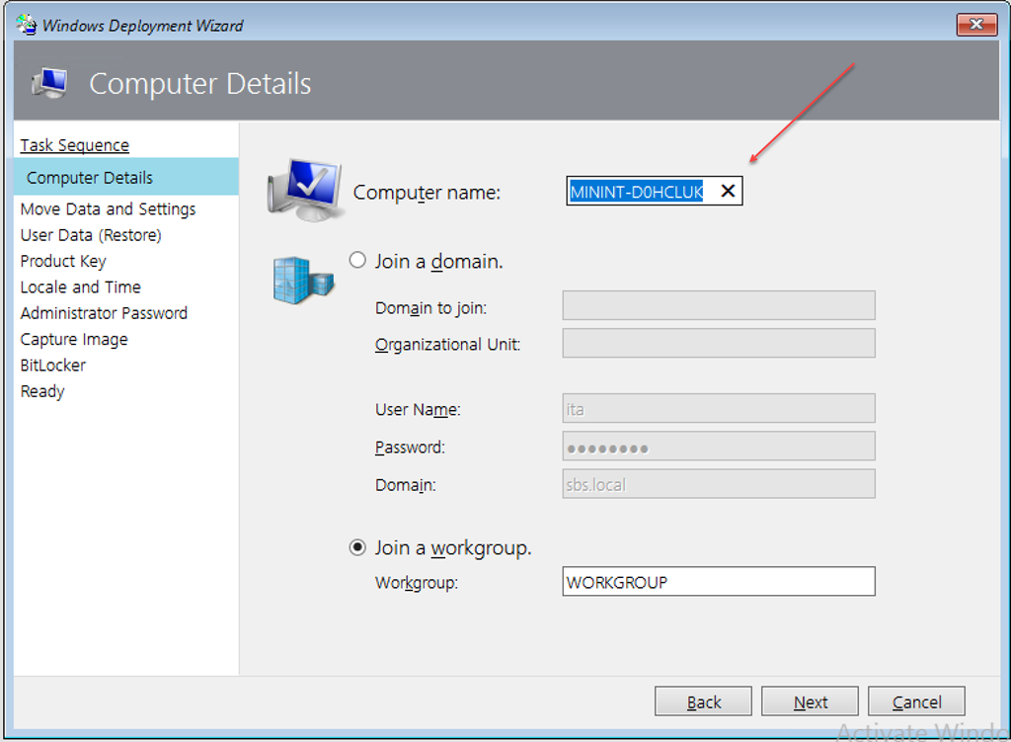The width and height of the screenshot is (1011, 742).
Task: Open the Product Key step
Action: [x=63, y=261]
